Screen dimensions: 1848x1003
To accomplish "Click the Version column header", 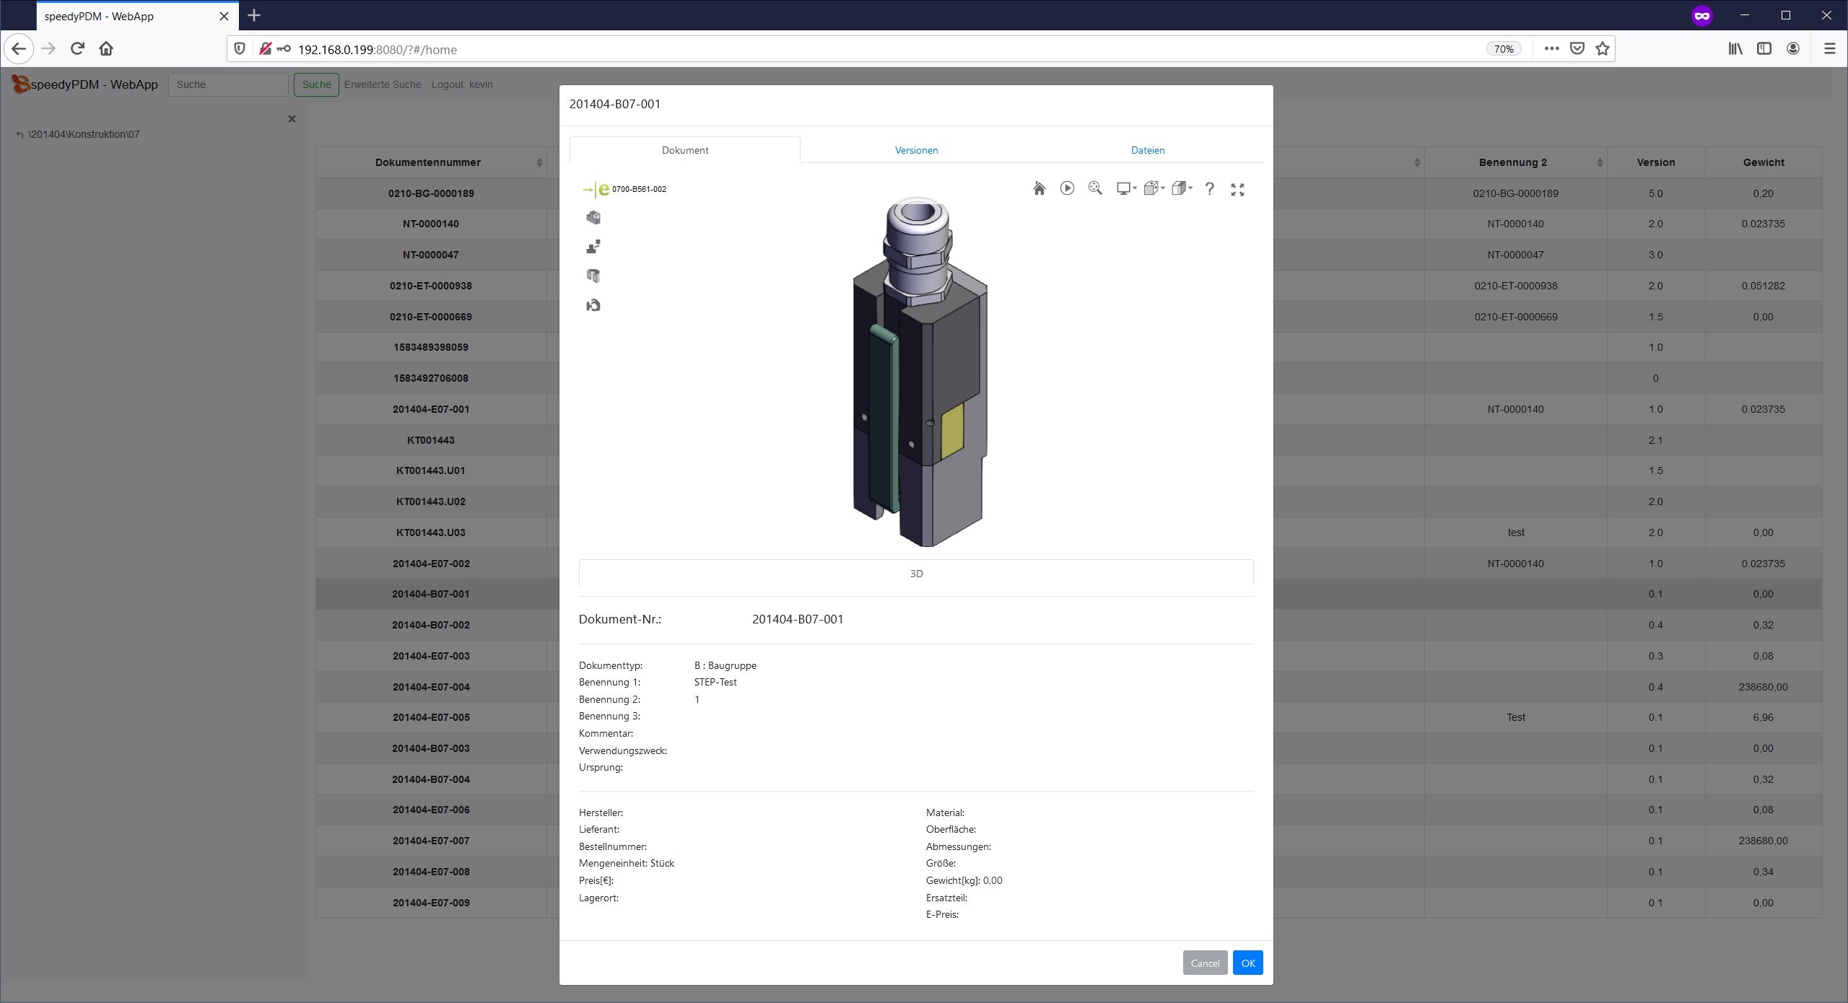I will [x=1656, y=162].
